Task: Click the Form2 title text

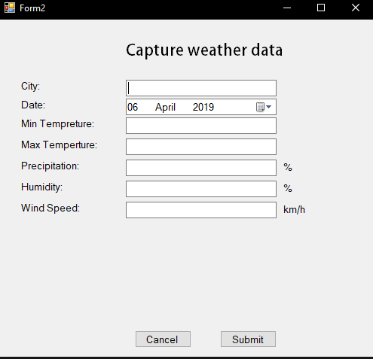Action: (x=32, y=8)
